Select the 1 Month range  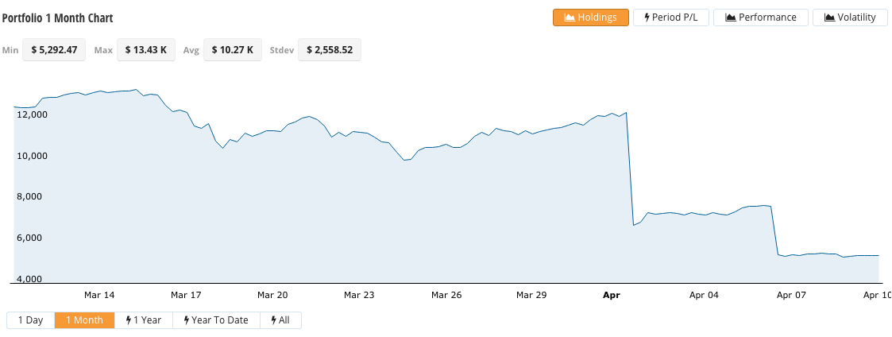tap(84, 320)
